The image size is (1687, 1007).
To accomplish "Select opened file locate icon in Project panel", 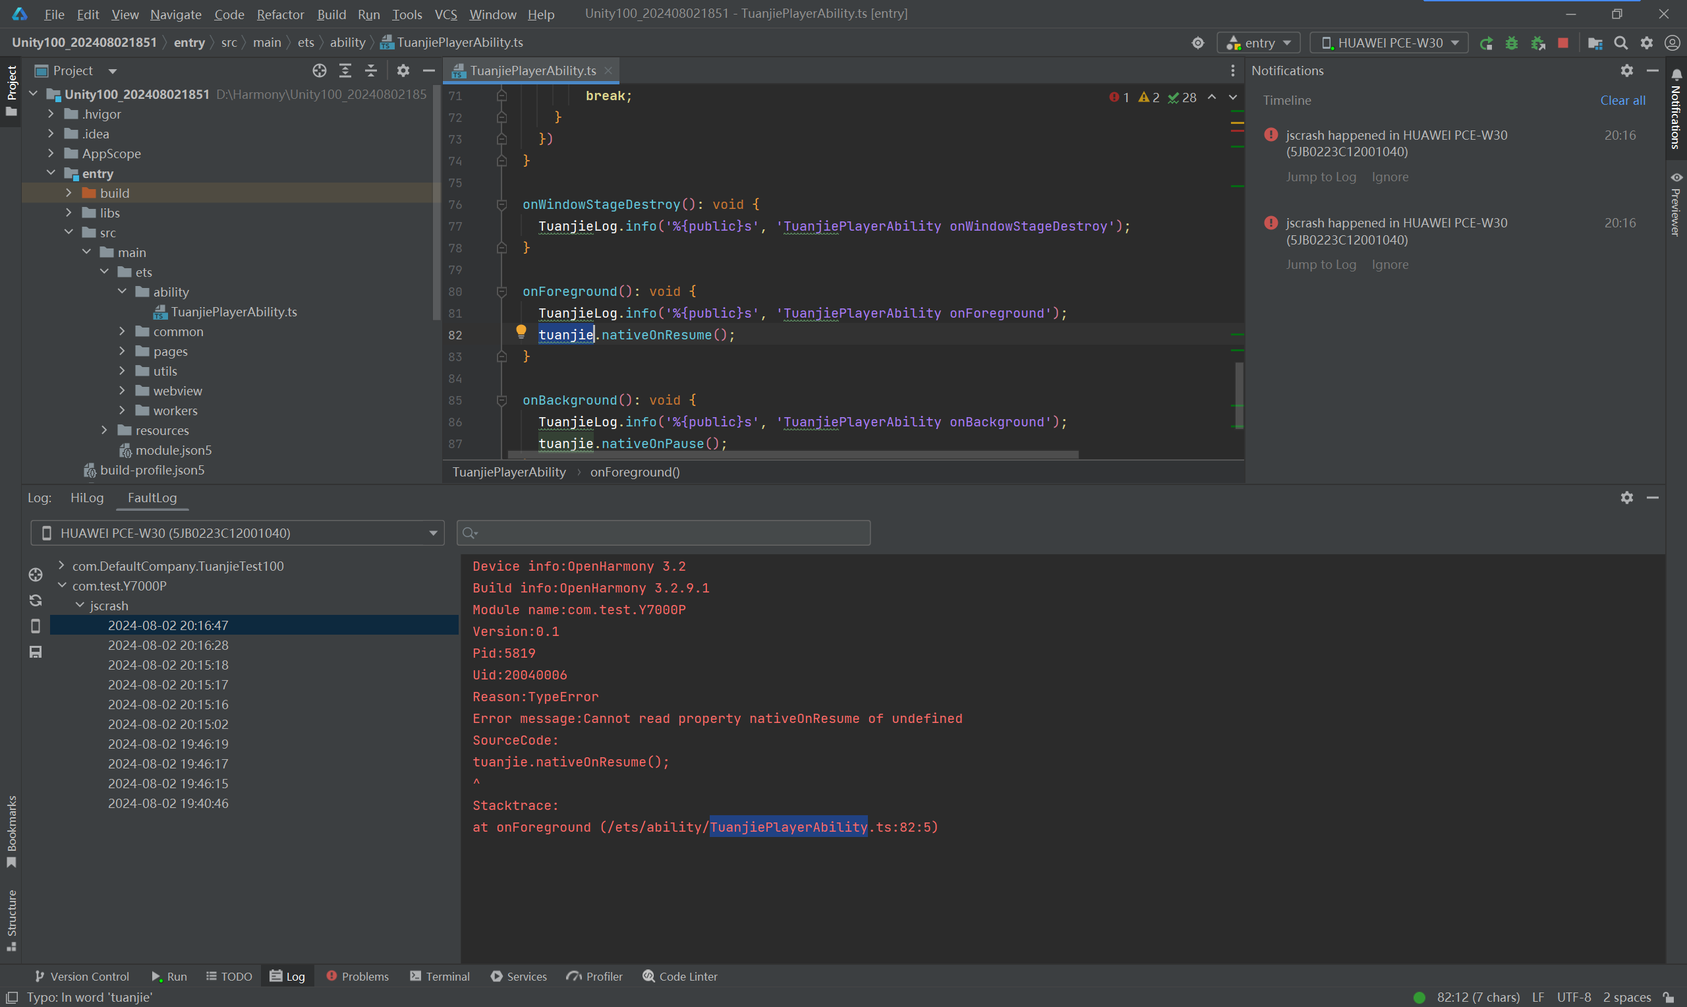I will click(320, 71).
